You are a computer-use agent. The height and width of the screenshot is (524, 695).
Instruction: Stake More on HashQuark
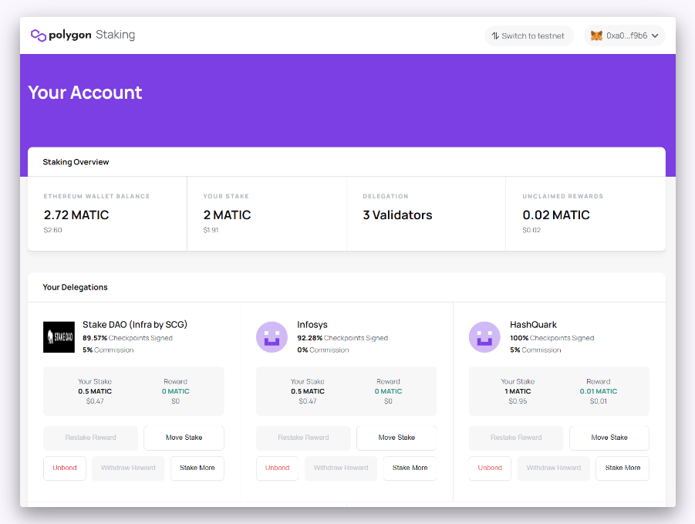pyautogui.click(x=622, y=468)
